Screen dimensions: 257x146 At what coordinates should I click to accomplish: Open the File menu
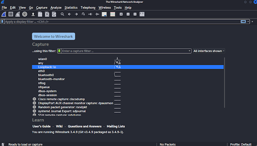tap(4, 8)
